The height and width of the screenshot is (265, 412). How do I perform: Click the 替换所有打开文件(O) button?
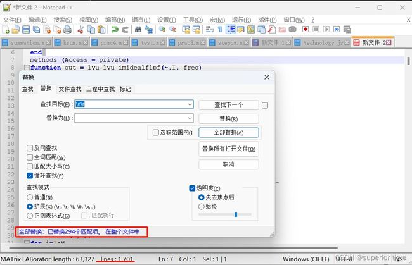pyautogui.click(x=229, y=149)
